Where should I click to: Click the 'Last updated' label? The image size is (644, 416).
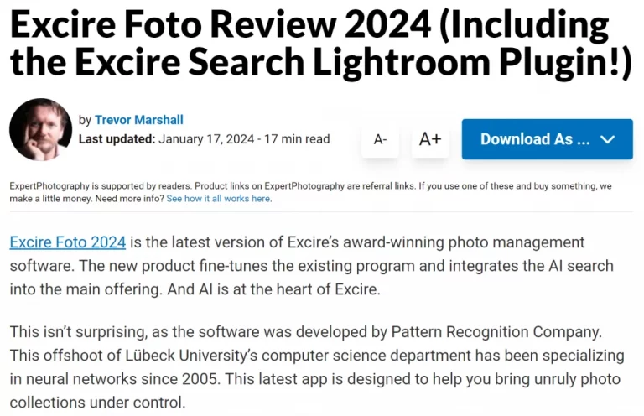click(x=117, y=139)
